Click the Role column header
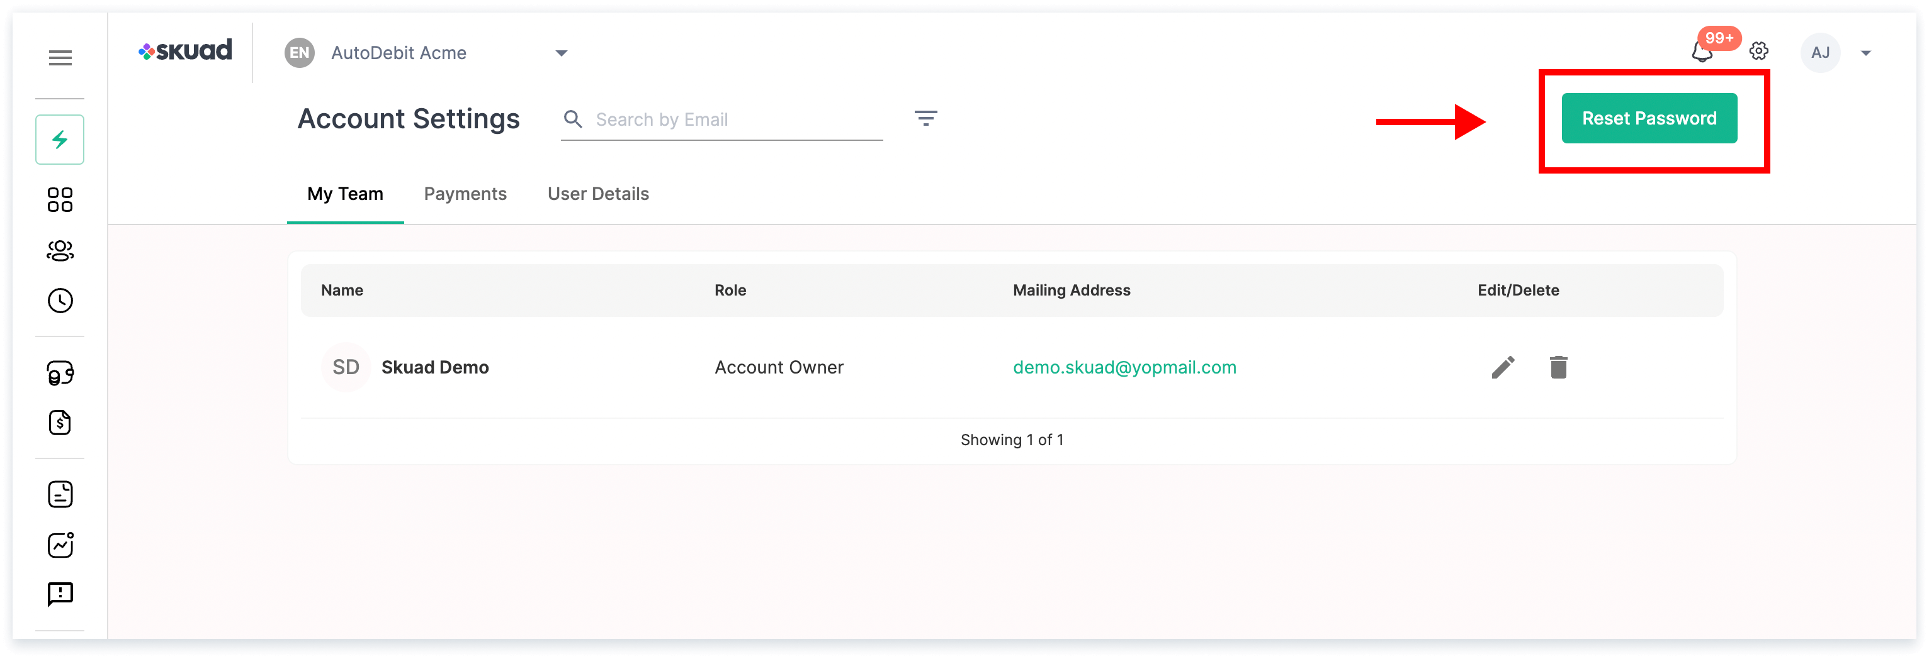The height and width of the screenshot is (659, 1929). pyautogui.click(x=730, y=291)
